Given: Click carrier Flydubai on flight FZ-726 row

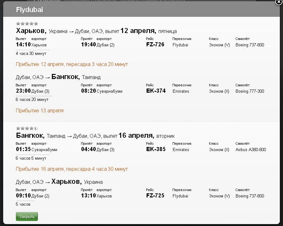Looking at the screenshot, I should point(180,45).
